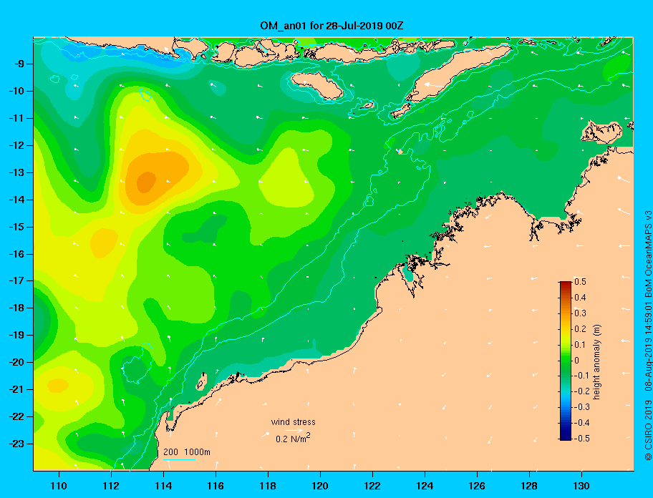Click the cyan depth contour legend line
This screenshot has width=653, height=498.
pyautogui.click(x=179, y=460)
